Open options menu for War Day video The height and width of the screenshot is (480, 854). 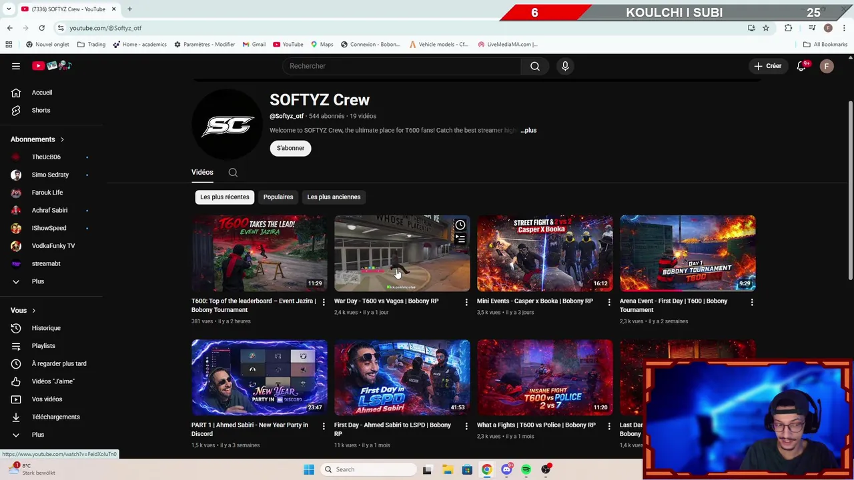(x=466, y=302)
